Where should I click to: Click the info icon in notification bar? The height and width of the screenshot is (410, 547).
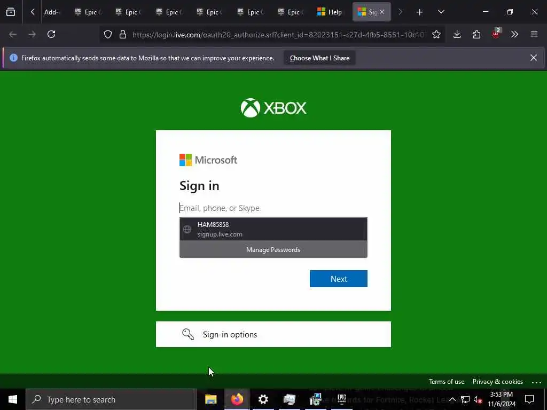[13, 58]
